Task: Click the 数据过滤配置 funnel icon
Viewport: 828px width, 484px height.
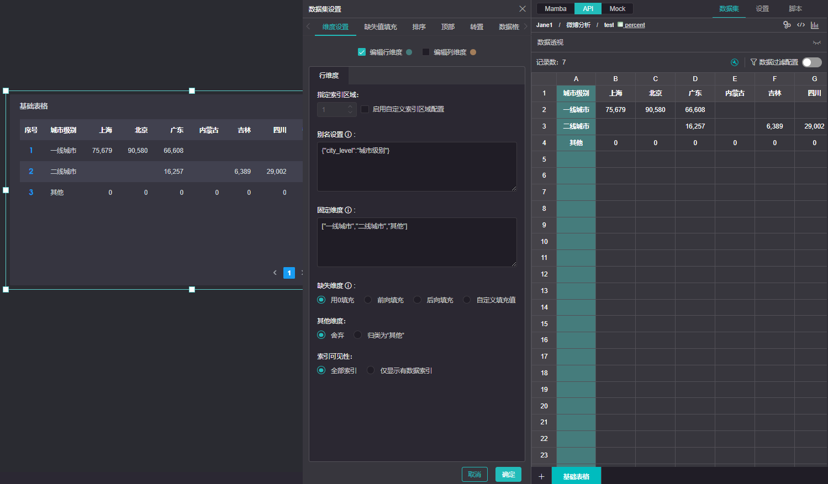Action: pos(753,62)
